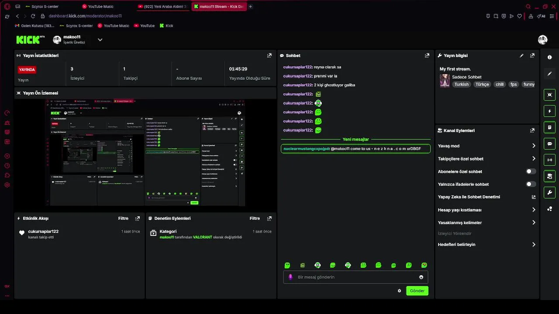Focus the Bir mesaj gönderin chat input
Image resolution: width=559 pixels, height=314 pixels.
(355, 277)
